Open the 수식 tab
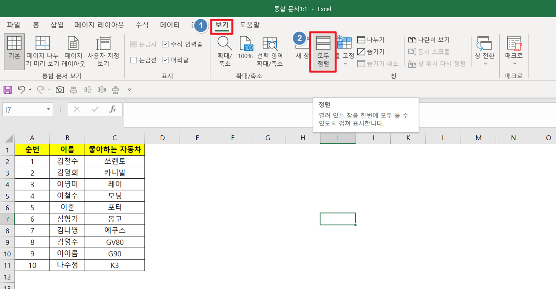The height and width of the screenshot is (289, 556). (x=142, y=25)
